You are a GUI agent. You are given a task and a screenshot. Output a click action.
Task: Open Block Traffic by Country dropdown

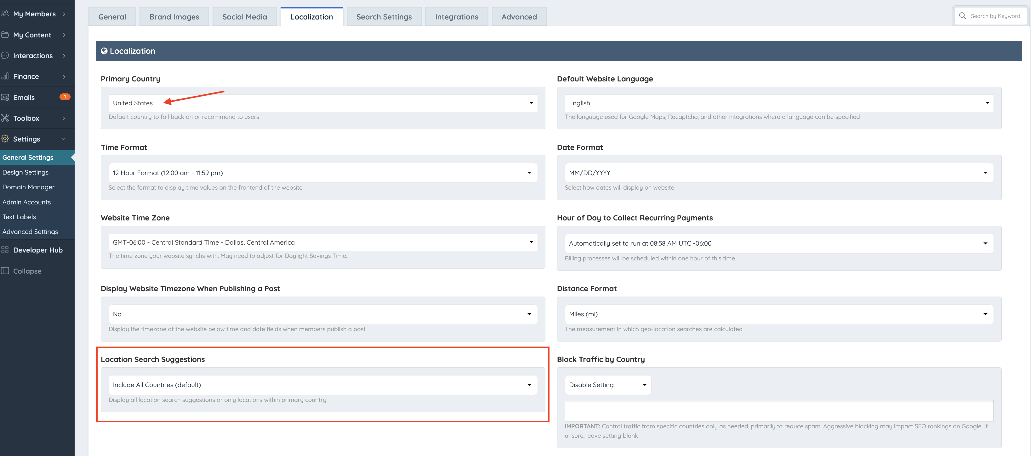click(x=607, y=385)
